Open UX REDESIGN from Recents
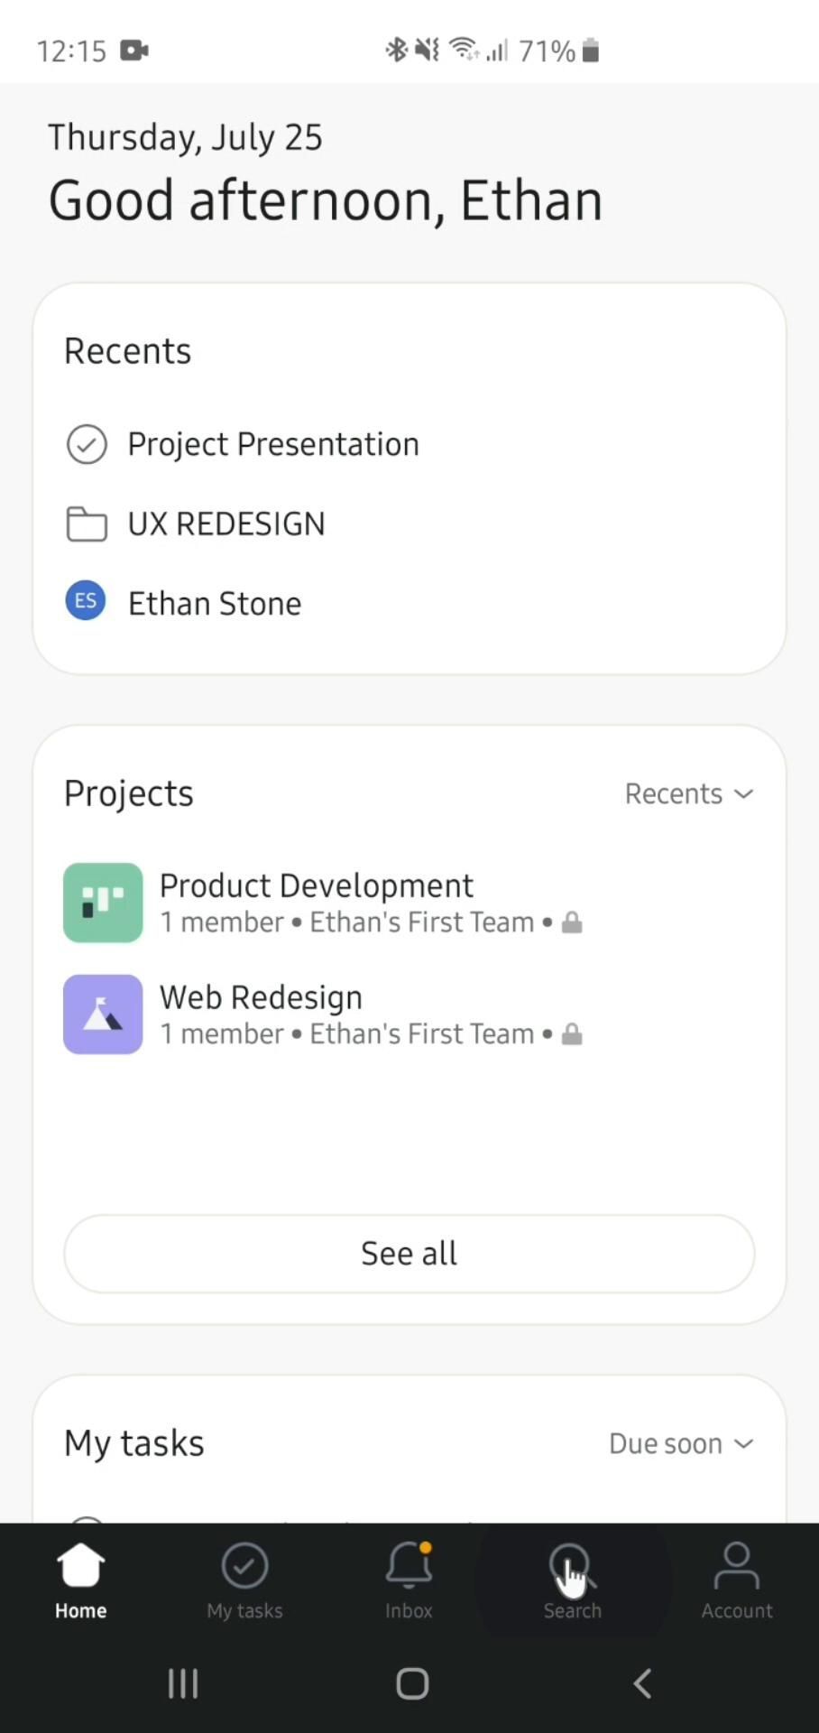 (226, 524)
